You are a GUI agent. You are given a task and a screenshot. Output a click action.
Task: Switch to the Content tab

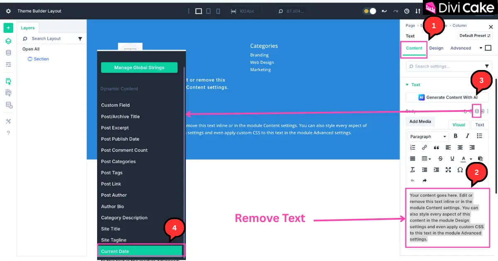(x=414, y=48)
